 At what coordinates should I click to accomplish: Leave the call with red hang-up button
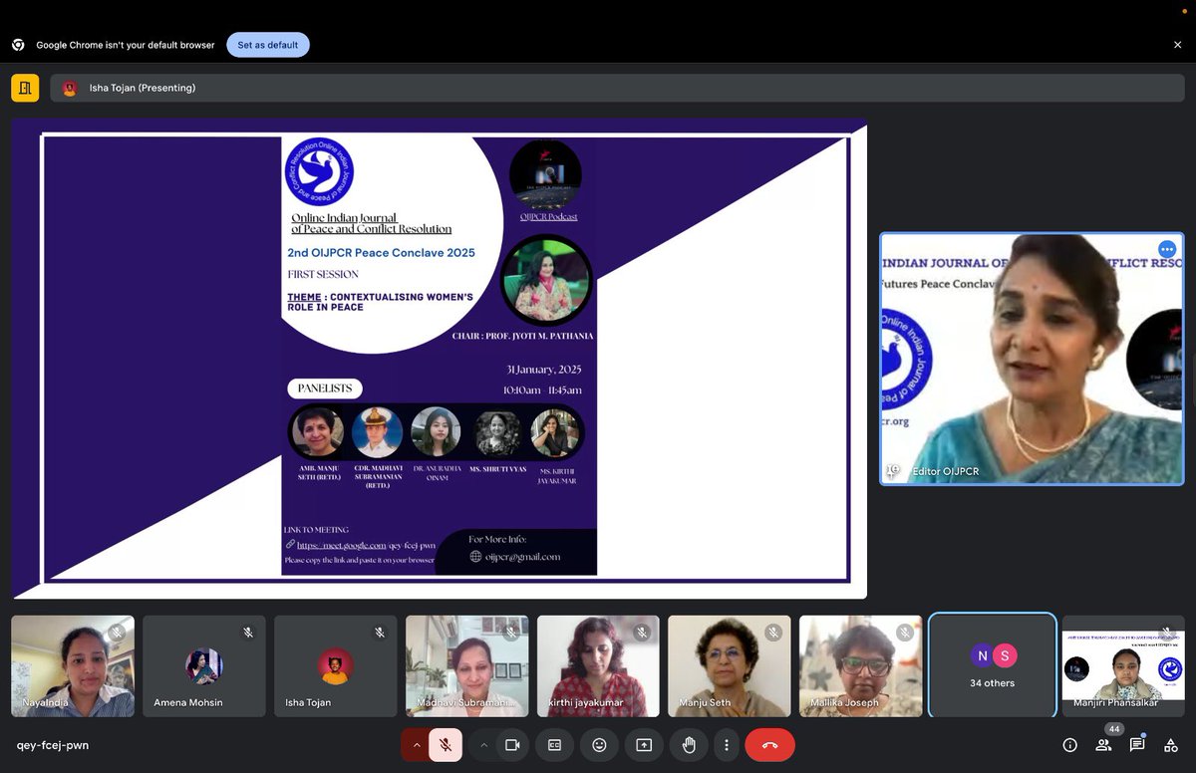(x=770, y=745)
